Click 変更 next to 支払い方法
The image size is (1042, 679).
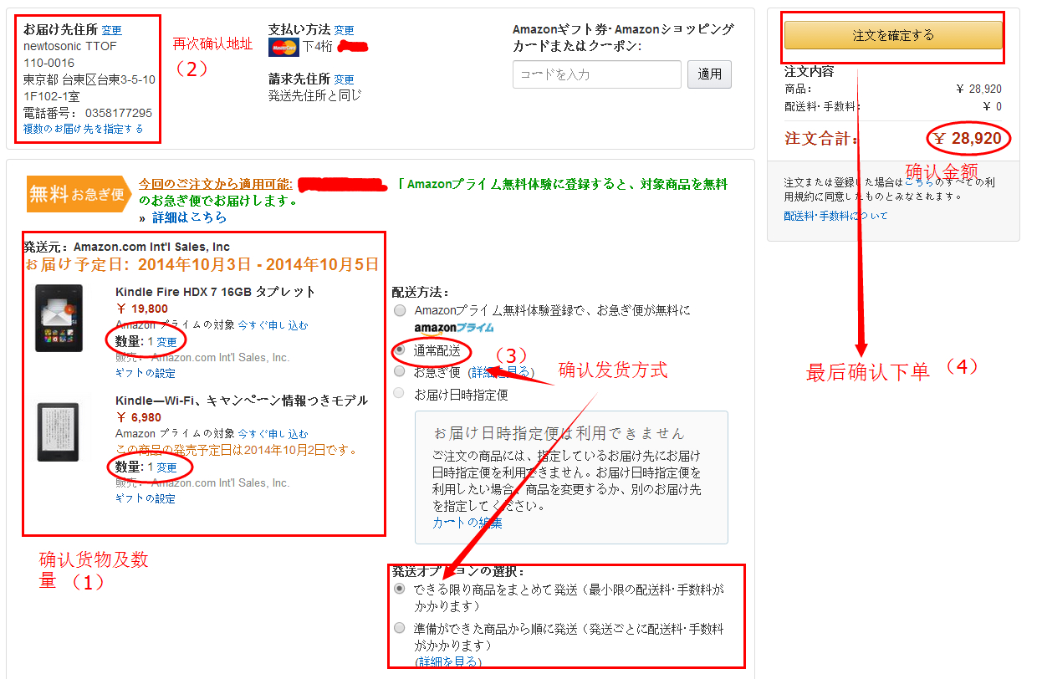(x=344, y=30)
